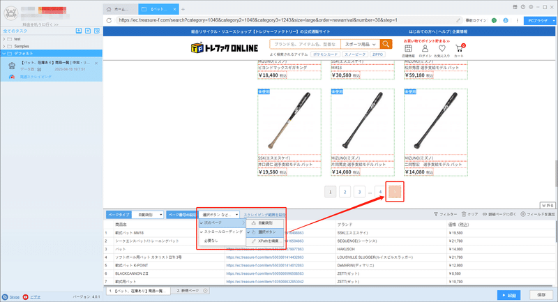Click the フィールドを追加 button

pos(538,214)
